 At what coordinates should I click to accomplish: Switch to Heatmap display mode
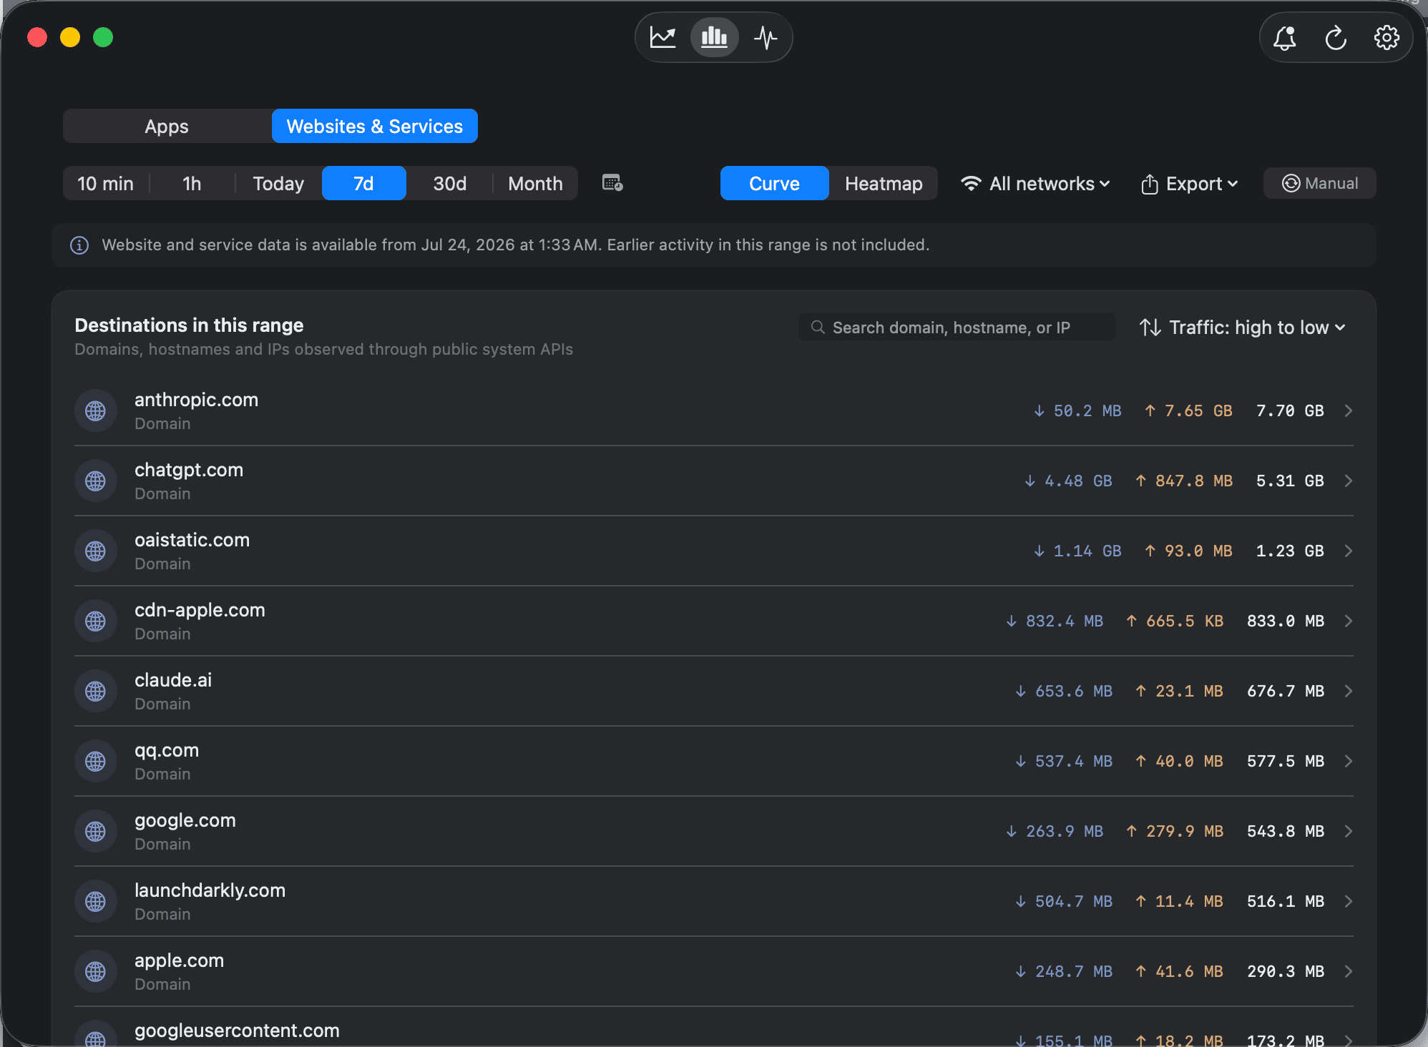[x=884, y=183]
